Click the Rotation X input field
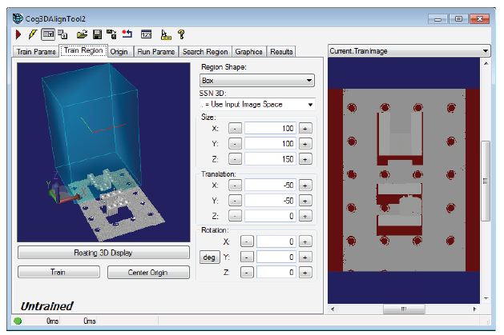 276,241
